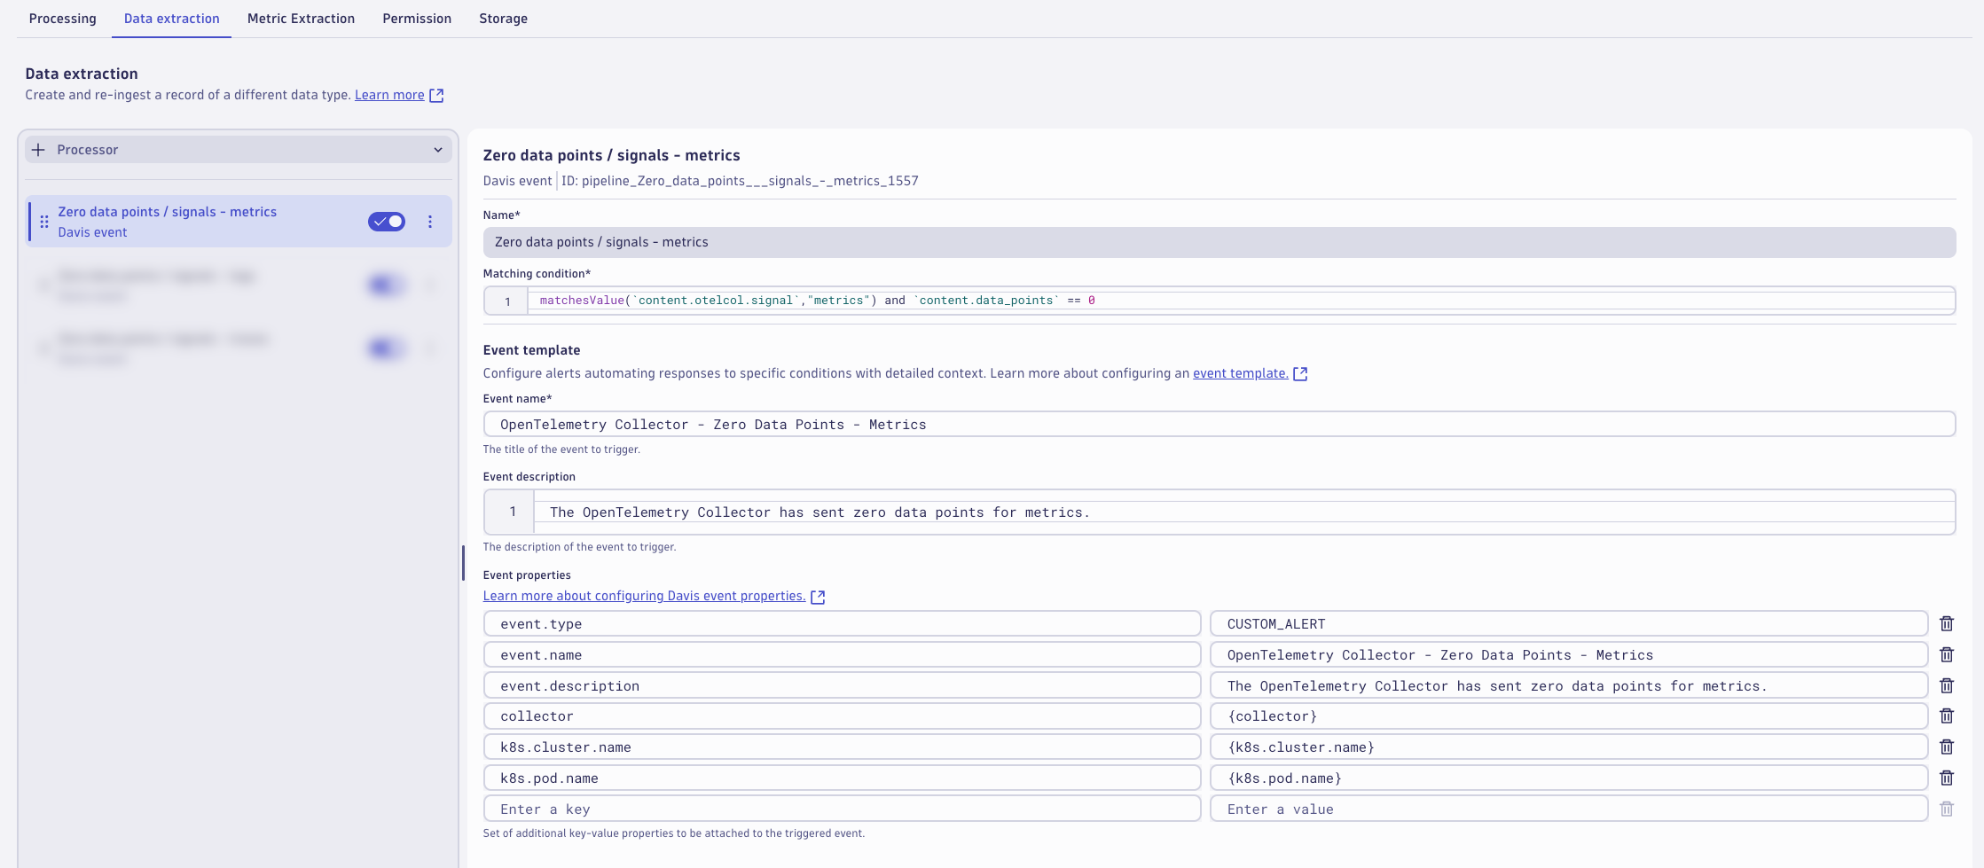Click the external link icon next to Learn more
This screenshot has width=1984, height=868.
tap(436, 95)
